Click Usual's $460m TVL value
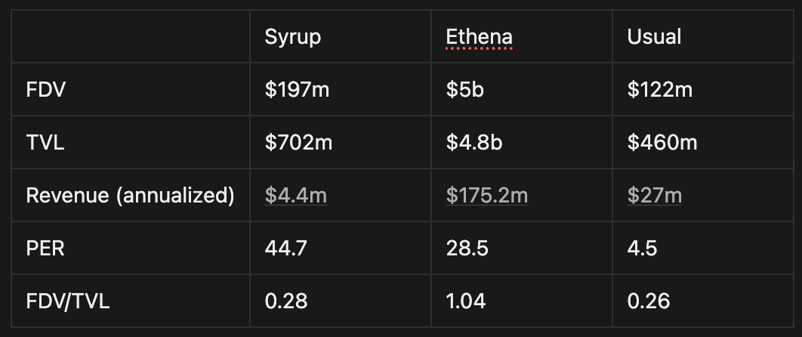The image size is (802, 337). tap(662, 143)
